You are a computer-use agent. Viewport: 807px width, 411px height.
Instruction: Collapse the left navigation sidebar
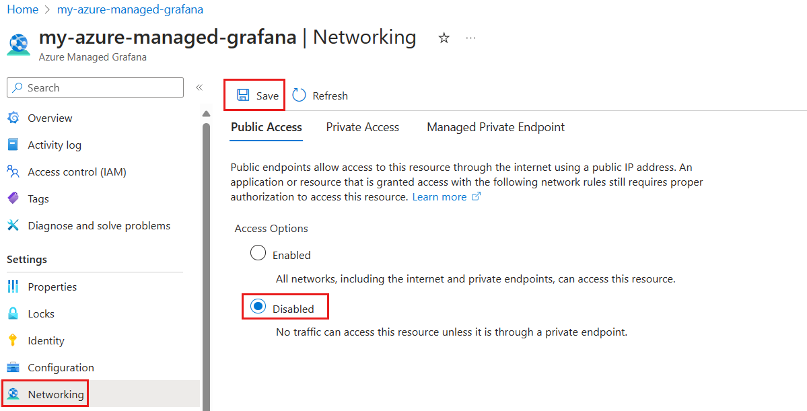click(x=199, y=87)
